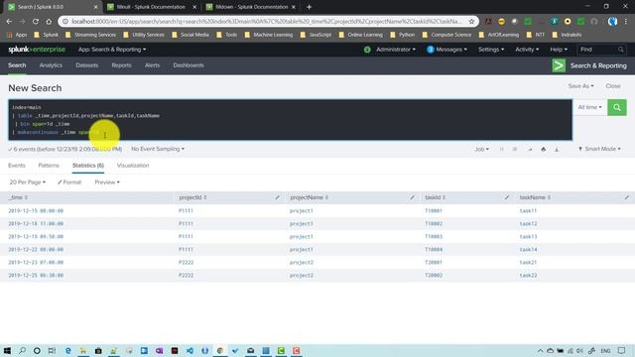
Task: Sort by the taskName column header
Action: pyautogui.click(x=535, y=197)
